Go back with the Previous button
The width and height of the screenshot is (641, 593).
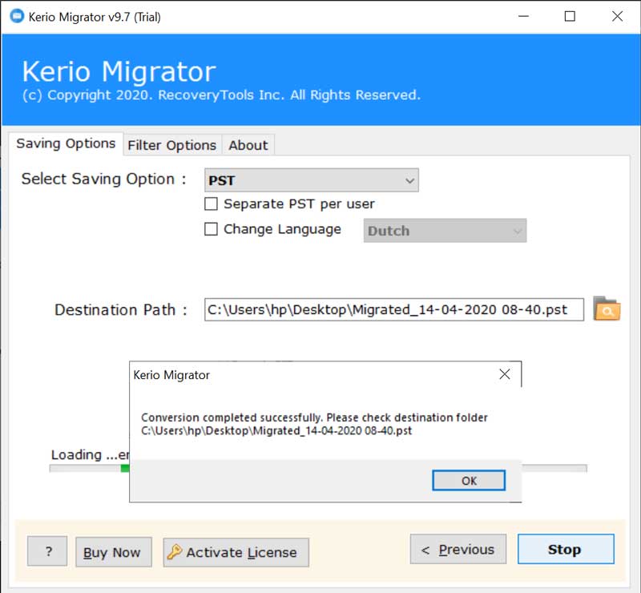click(458, 549)
